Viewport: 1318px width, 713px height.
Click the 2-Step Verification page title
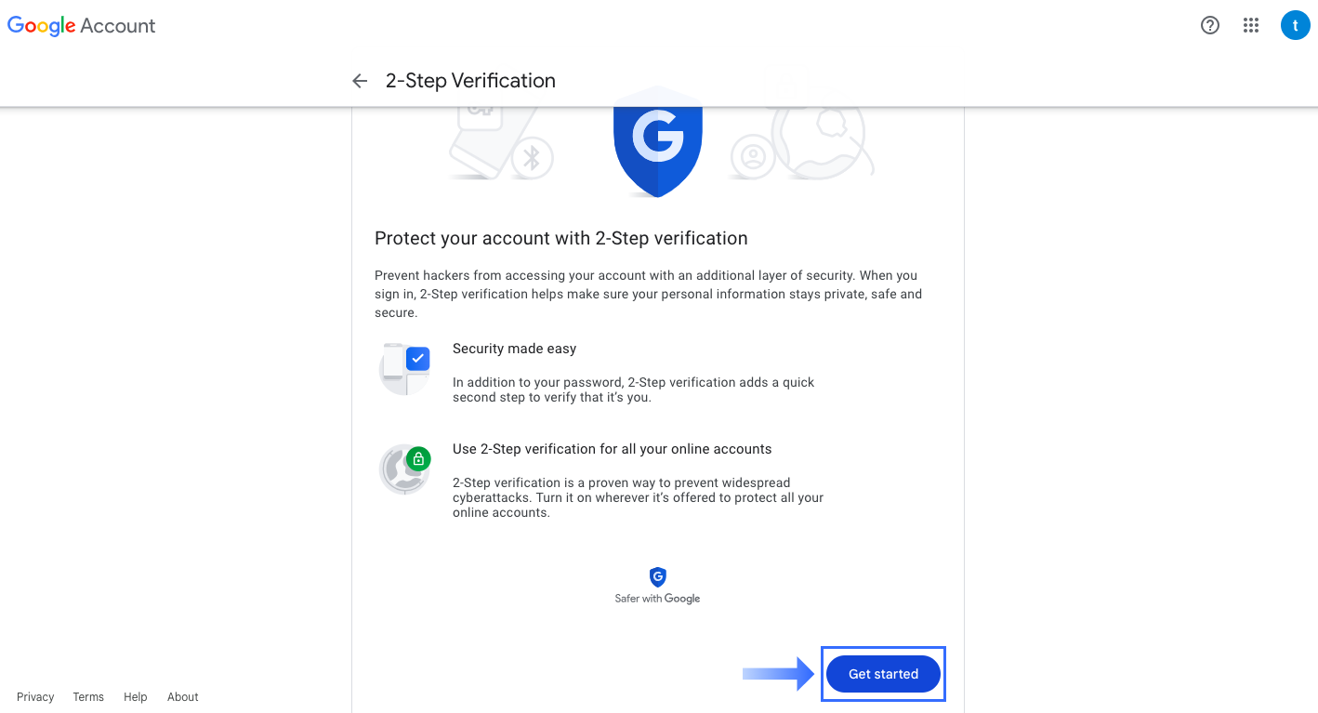[471, 81]
